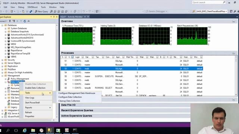Screen dimensions: 239x134
Task: Choose Configure Management Data Warehouse
Action: pos(77,93)
